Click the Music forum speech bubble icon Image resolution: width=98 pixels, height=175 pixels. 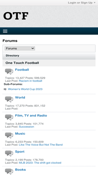[x=9, y=135]
